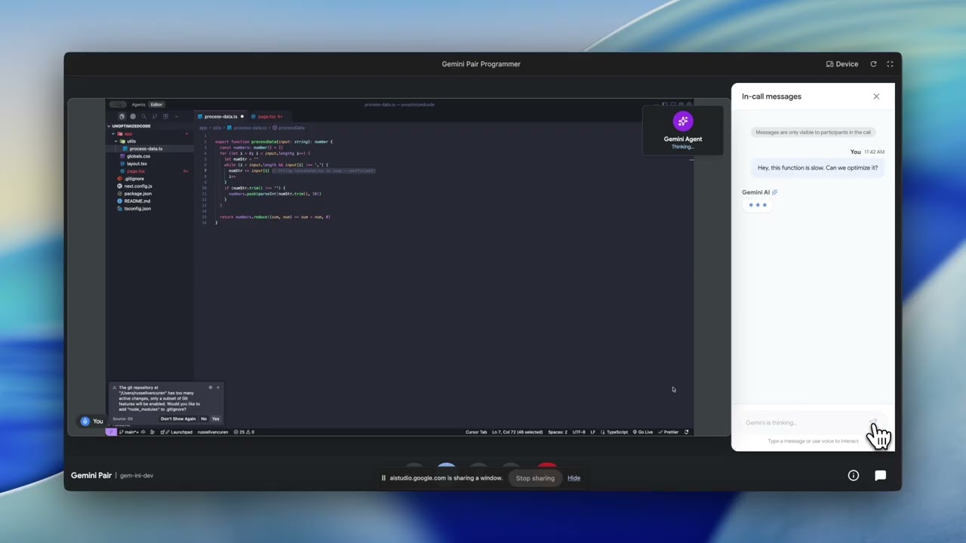
Task: Close the In-call messages panel
Action: (876, 97)
